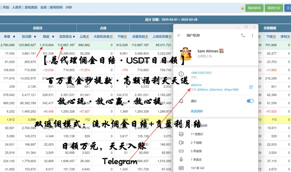Click the @bblive username
291x172 pixels.
(196, 85)
